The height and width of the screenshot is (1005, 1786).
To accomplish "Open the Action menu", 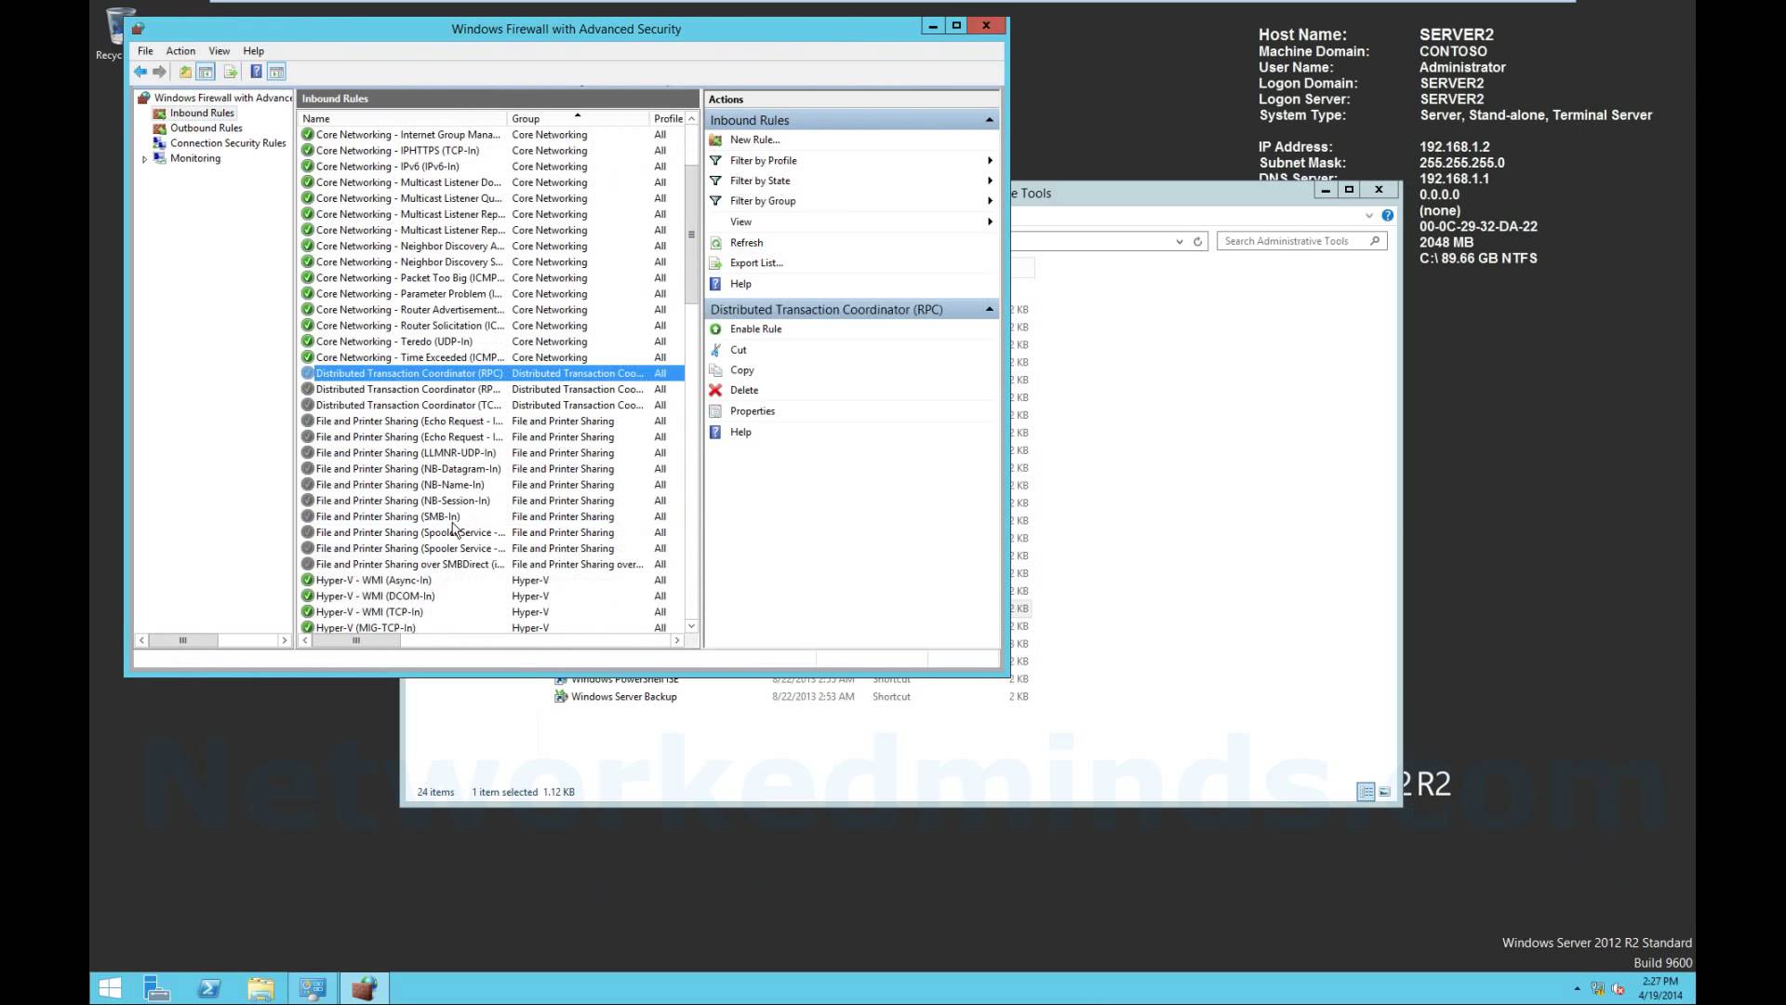I will click(x=180, y=51).
